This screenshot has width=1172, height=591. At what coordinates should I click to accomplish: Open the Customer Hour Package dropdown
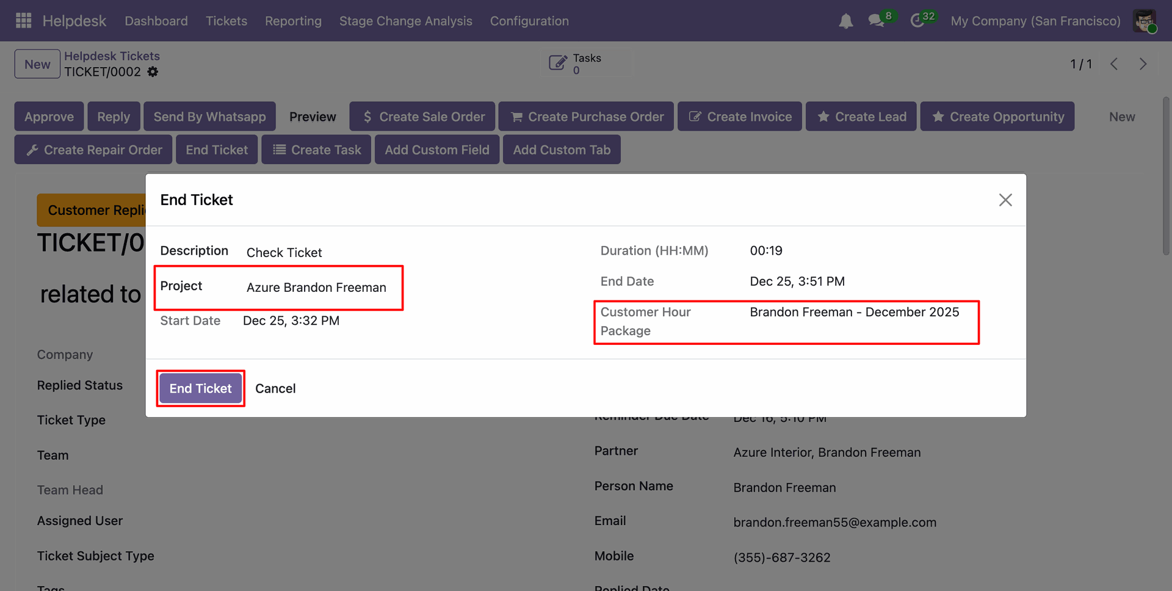854,312
